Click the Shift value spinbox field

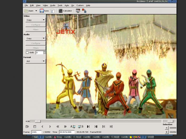(40, 52)
